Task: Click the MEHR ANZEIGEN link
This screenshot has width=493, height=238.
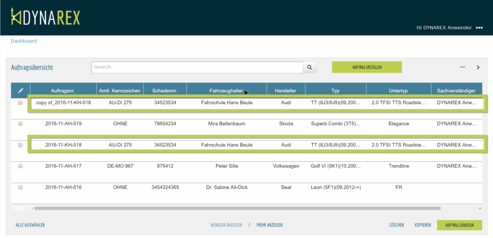Action: coord(269,225)
